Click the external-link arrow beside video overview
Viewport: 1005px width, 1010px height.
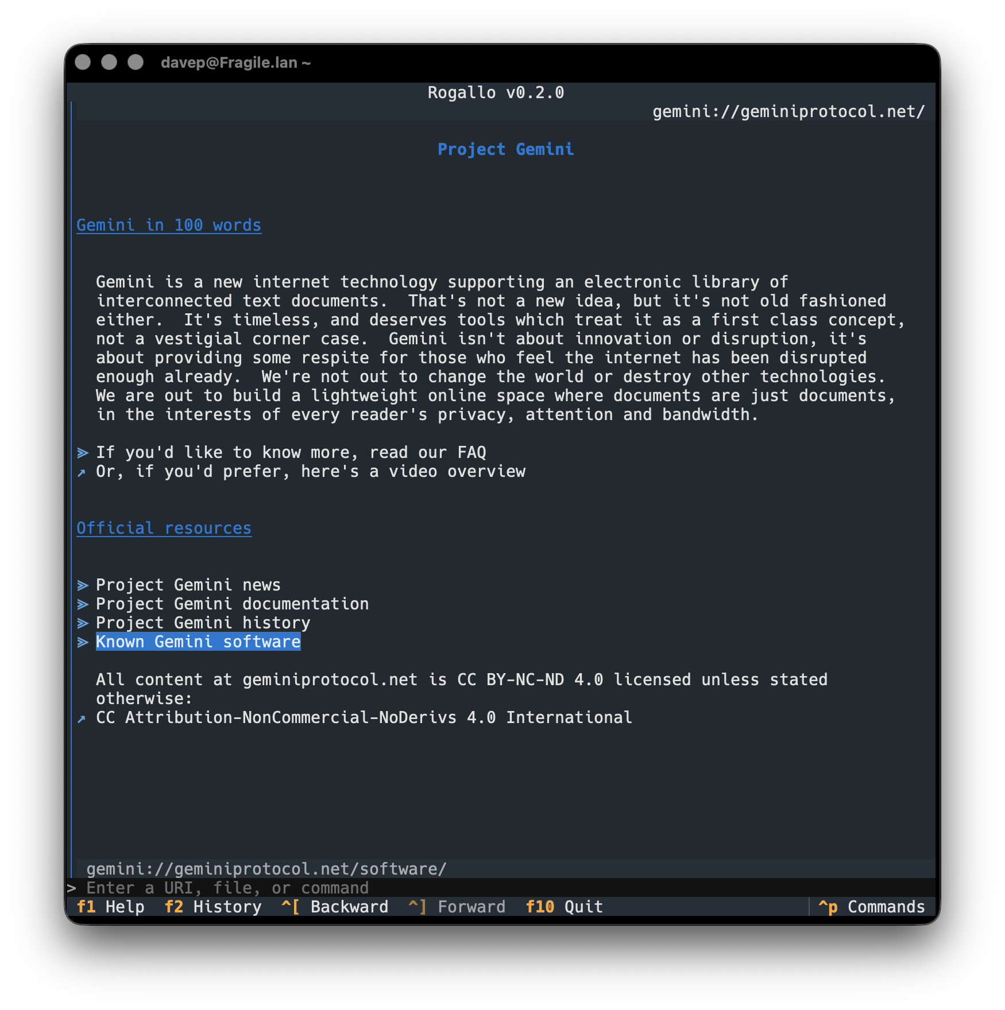pos(82,472)
